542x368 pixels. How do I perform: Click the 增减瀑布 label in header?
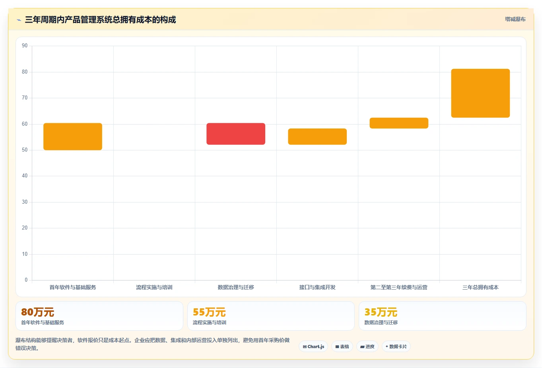tap(515, 19)
